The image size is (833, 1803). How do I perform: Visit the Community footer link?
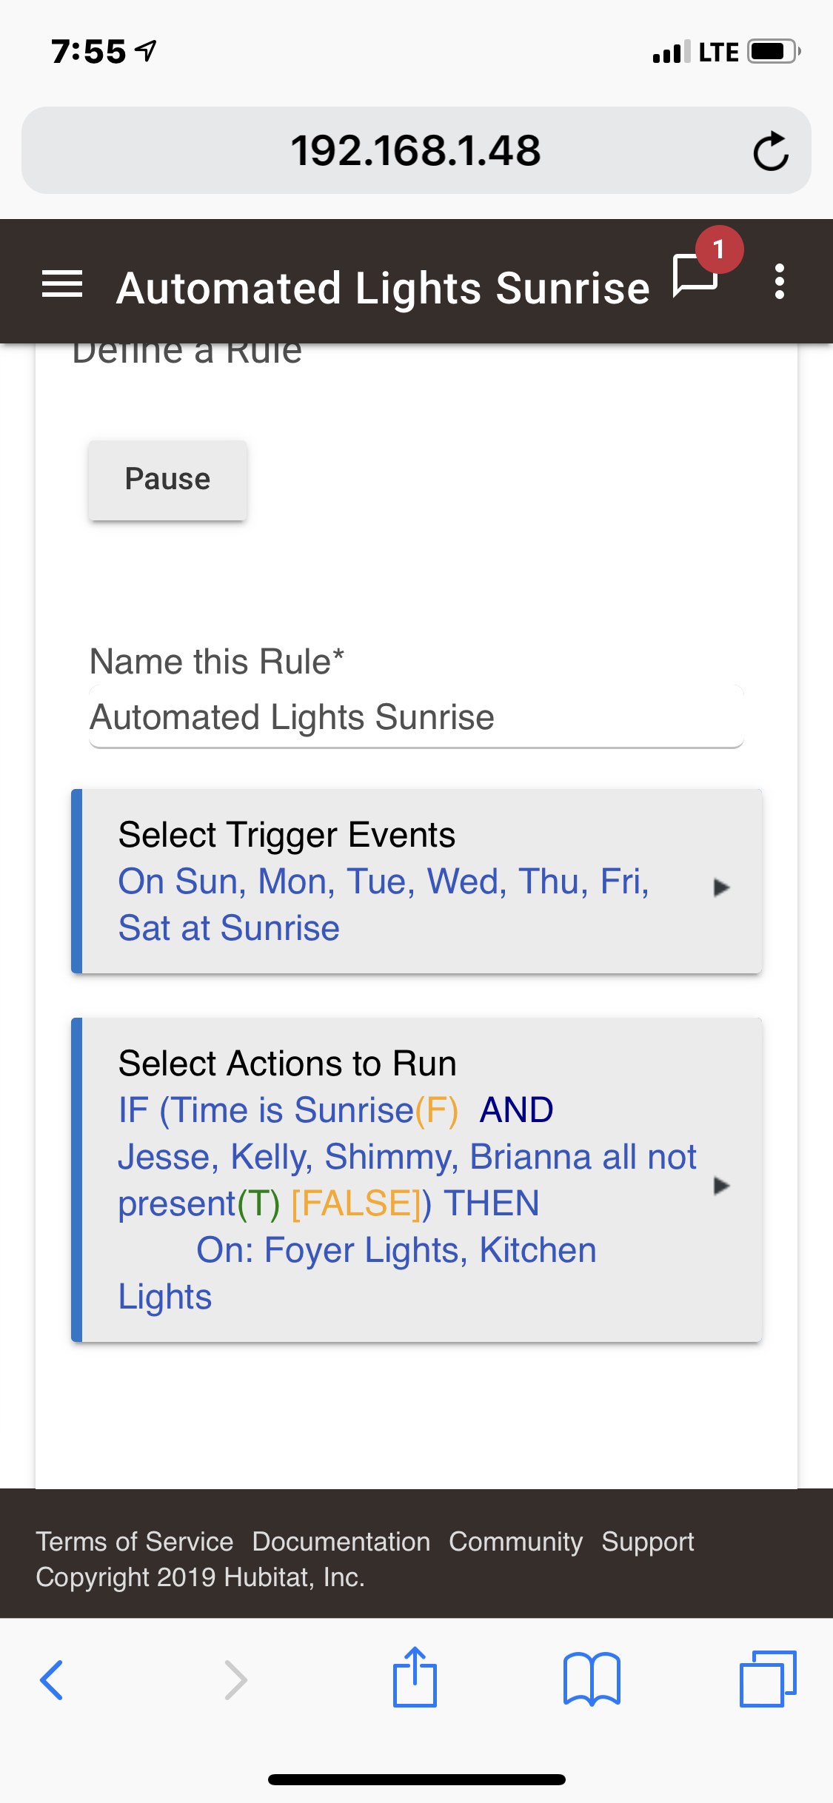(x=516, y=1542)
